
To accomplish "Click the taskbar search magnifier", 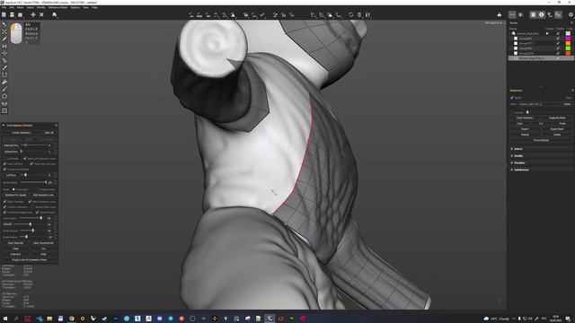I will pos(16,319).
